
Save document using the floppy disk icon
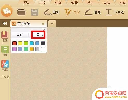(35, 12)
